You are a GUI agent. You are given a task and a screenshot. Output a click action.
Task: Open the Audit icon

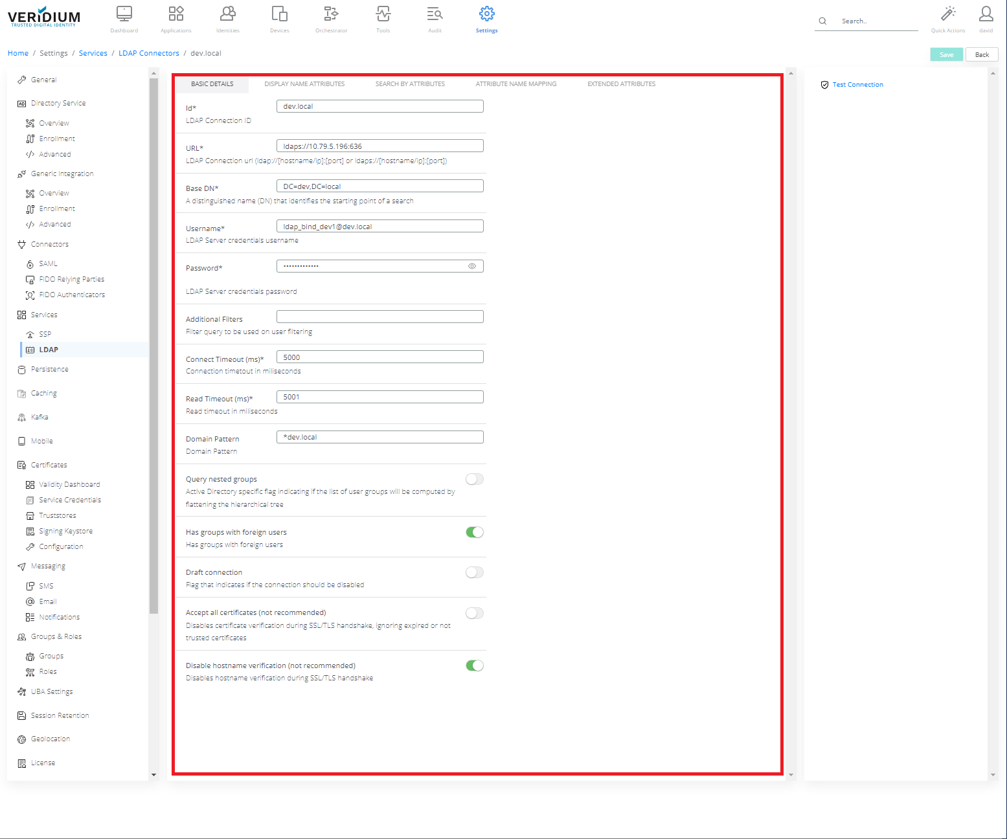(435, 14)
